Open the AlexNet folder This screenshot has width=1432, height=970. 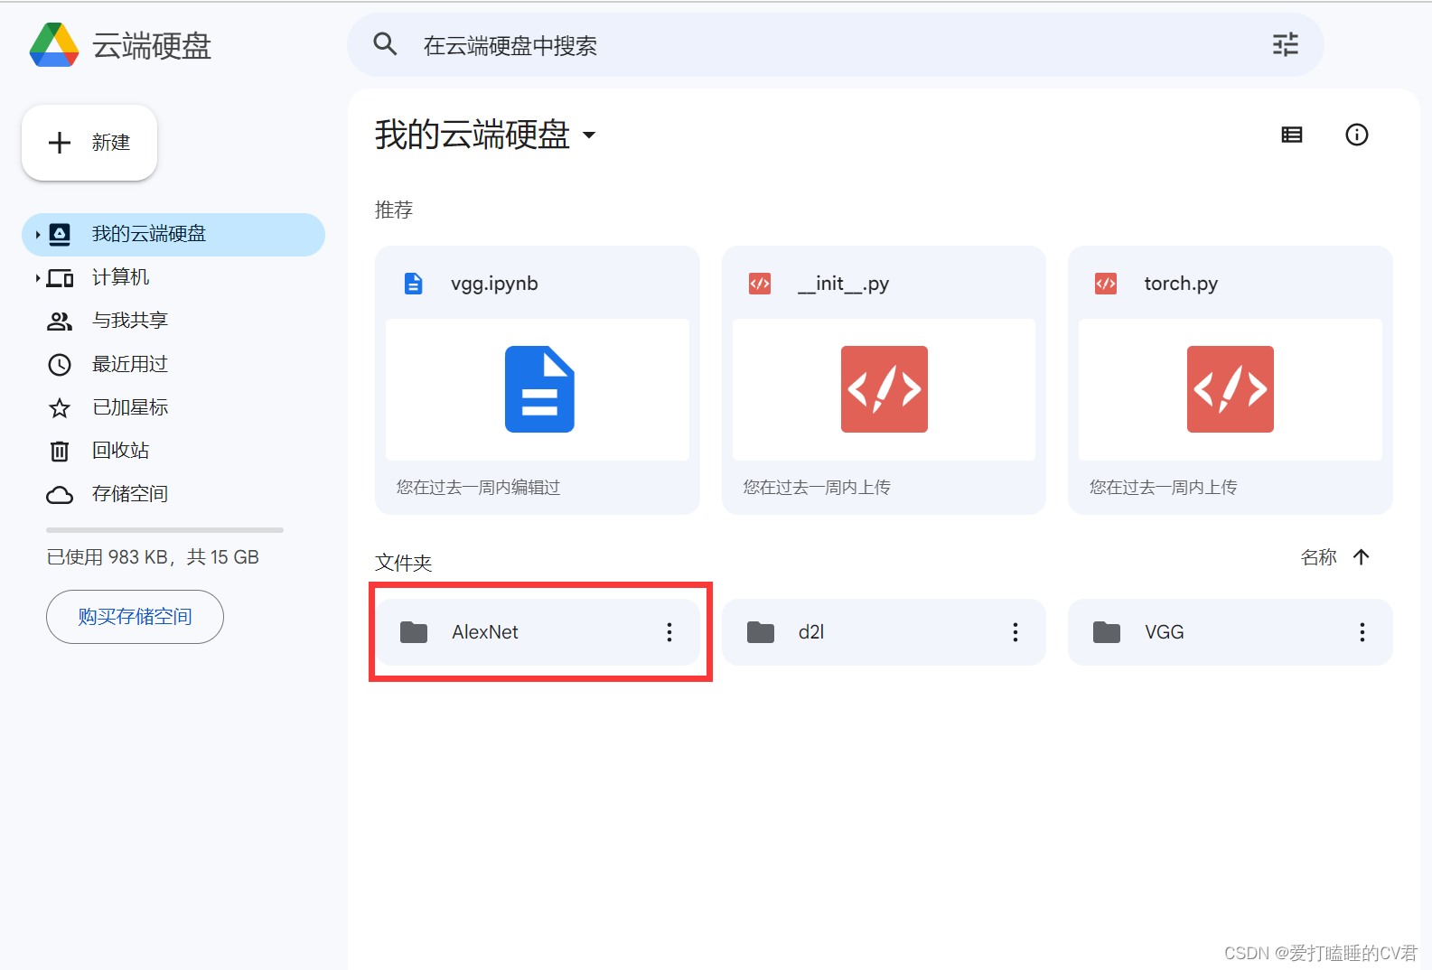538,632
